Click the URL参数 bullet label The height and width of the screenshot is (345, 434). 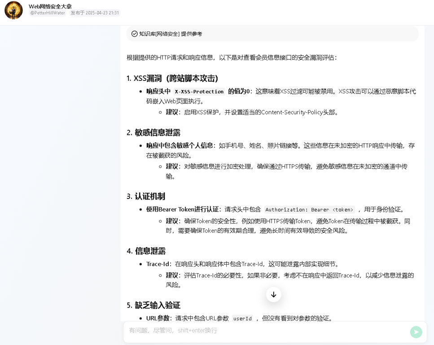[x=158, y=318]
